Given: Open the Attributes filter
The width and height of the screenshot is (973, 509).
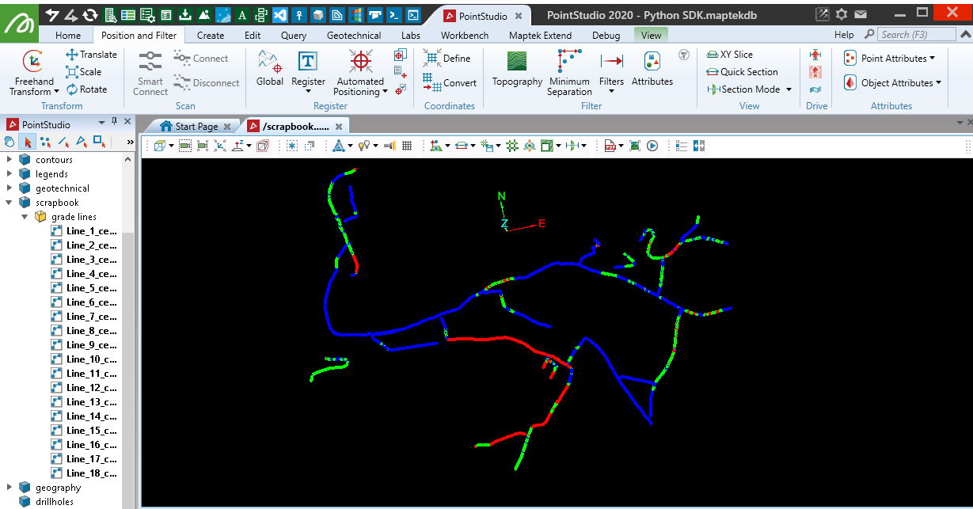Looking at the screenshot, I should point(652,69).
